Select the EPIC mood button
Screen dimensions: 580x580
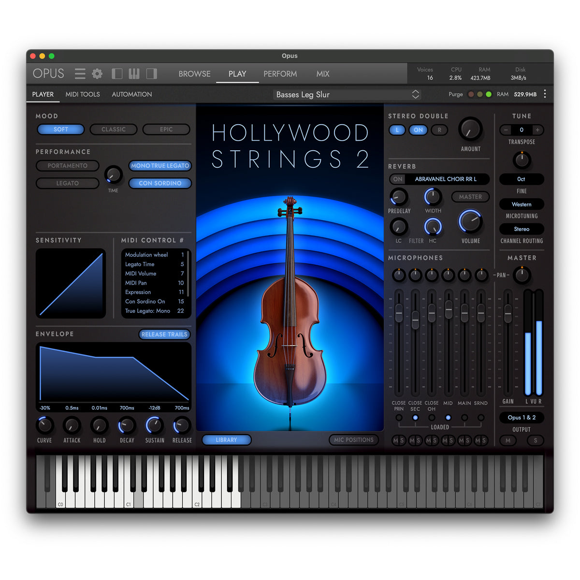(166, 130)
